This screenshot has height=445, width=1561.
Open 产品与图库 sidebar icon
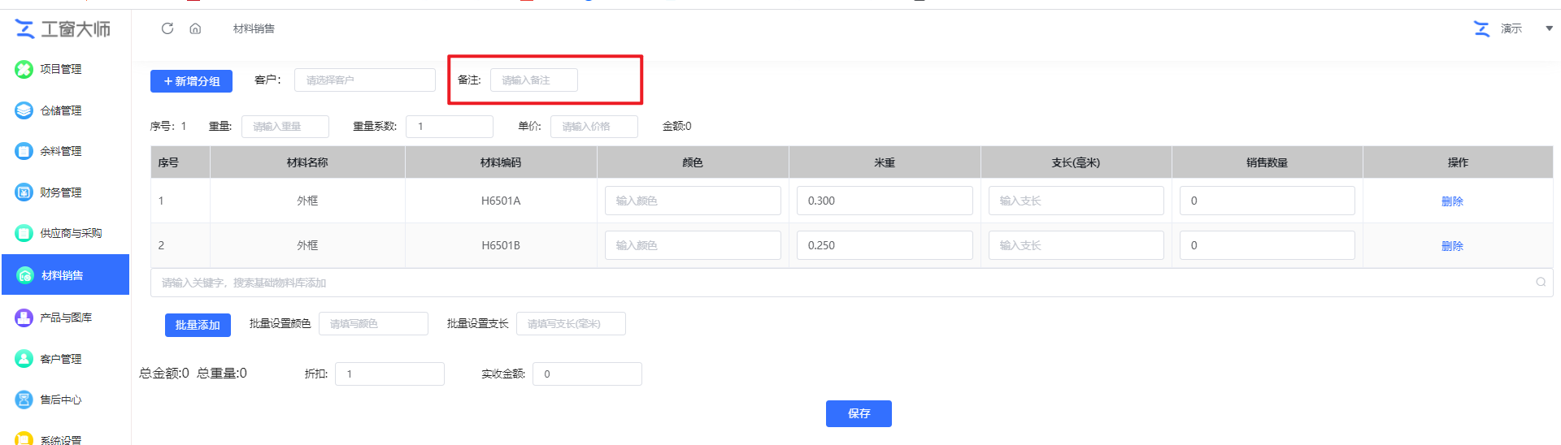(x=24, y=318)
